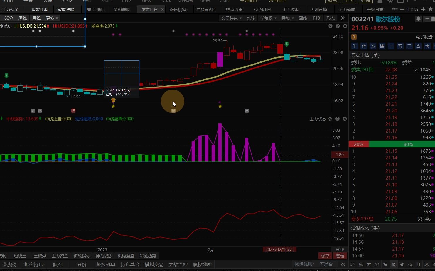Click 80% buy ratio green bar
Screen dimensions: 435x271
pos(402,144)
